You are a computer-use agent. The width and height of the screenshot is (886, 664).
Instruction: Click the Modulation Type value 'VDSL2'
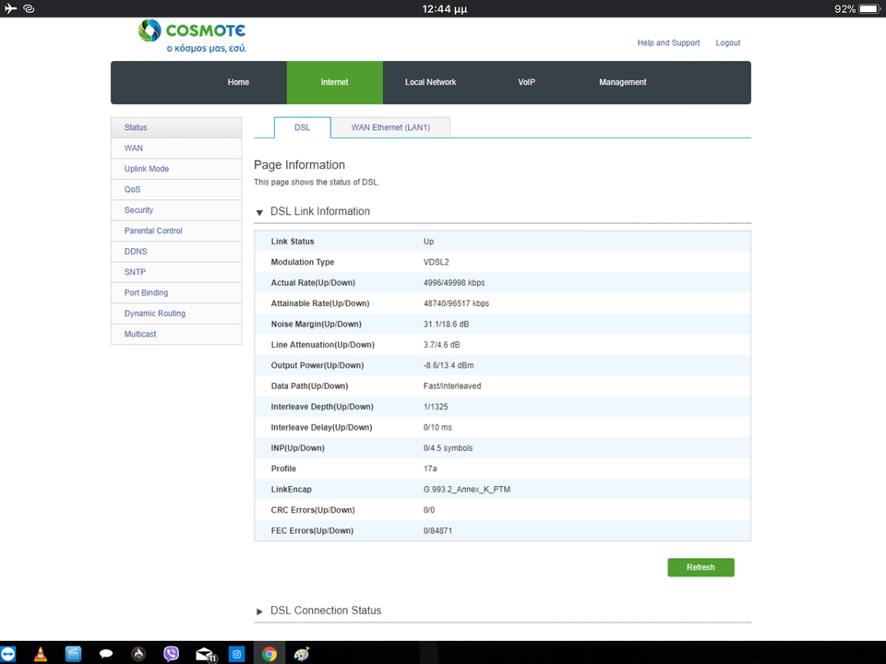coord(436,263)
